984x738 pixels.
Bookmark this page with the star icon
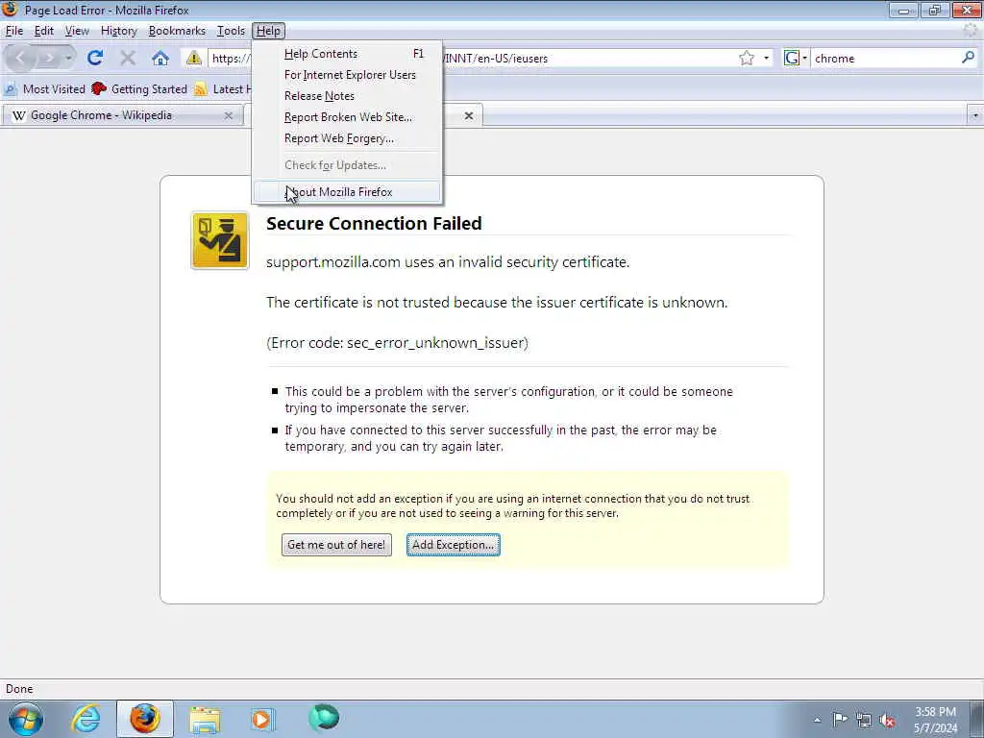point(746,59)
